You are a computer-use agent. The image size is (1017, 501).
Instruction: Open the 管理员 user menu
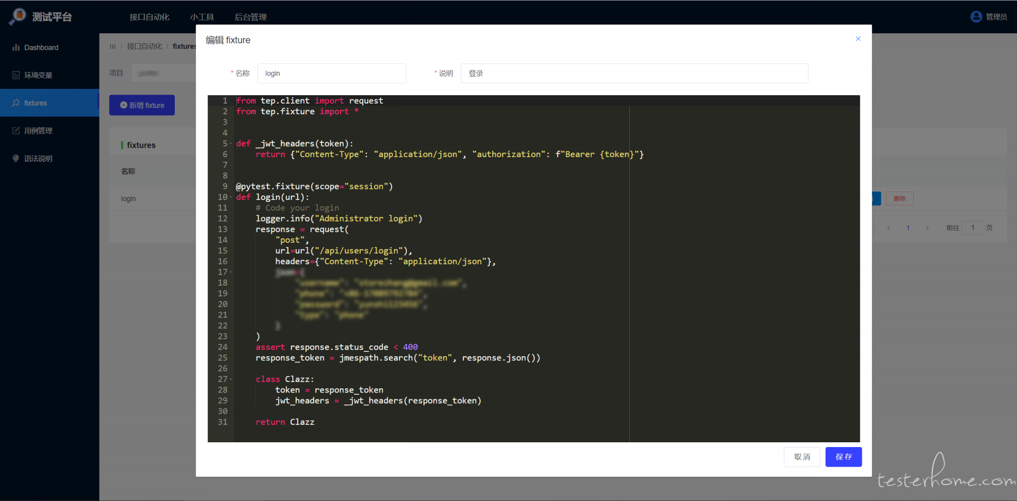(989, 17)
